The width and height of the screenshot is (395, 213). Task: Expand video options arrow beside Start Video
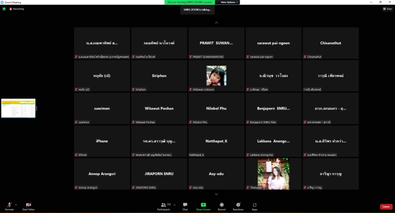point(36,204)
